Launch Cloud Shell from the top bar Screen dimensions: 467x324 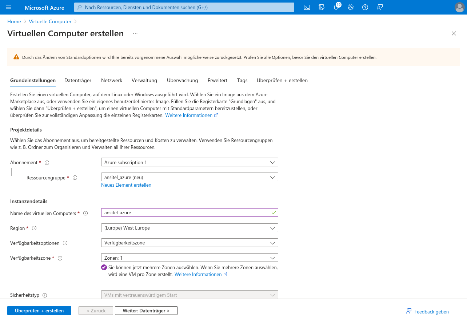tap(307, 7)
